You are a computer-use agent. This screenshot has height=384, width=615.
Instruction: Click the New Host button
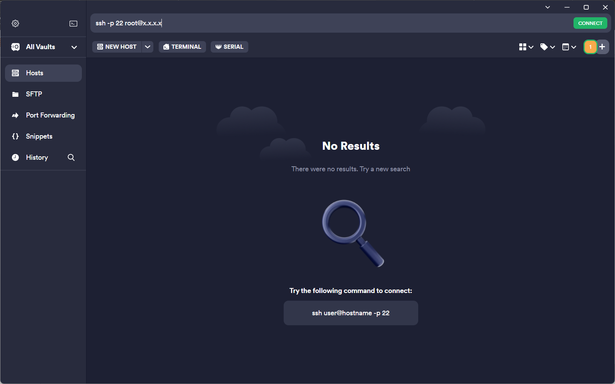(117, 47)
